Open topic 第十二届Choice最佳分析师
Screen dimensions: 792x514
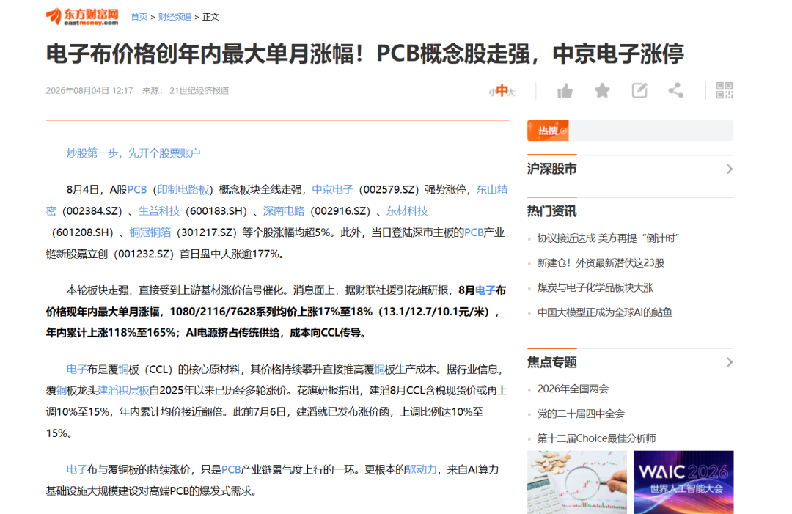tap(596, 438)
